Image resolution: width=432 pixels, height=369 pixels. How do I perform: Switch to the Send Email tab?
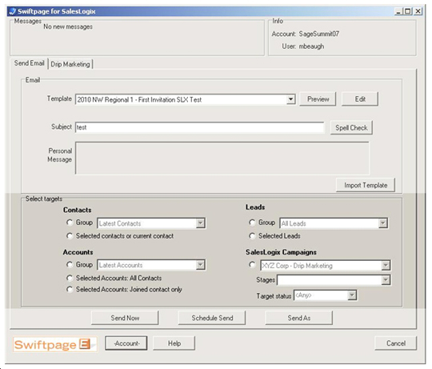(x=30, y=63)
